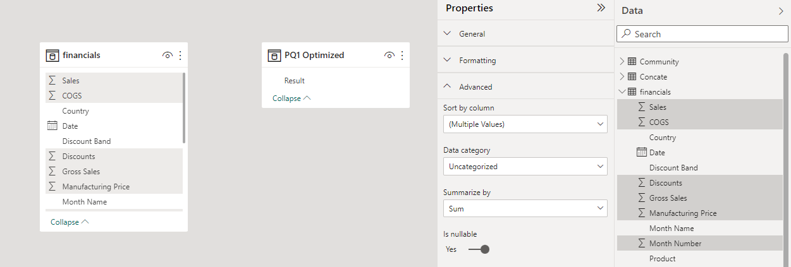This screenshot has width=791, height=267.
Task: Collapse the financials table card
Action: click(70, 222)
